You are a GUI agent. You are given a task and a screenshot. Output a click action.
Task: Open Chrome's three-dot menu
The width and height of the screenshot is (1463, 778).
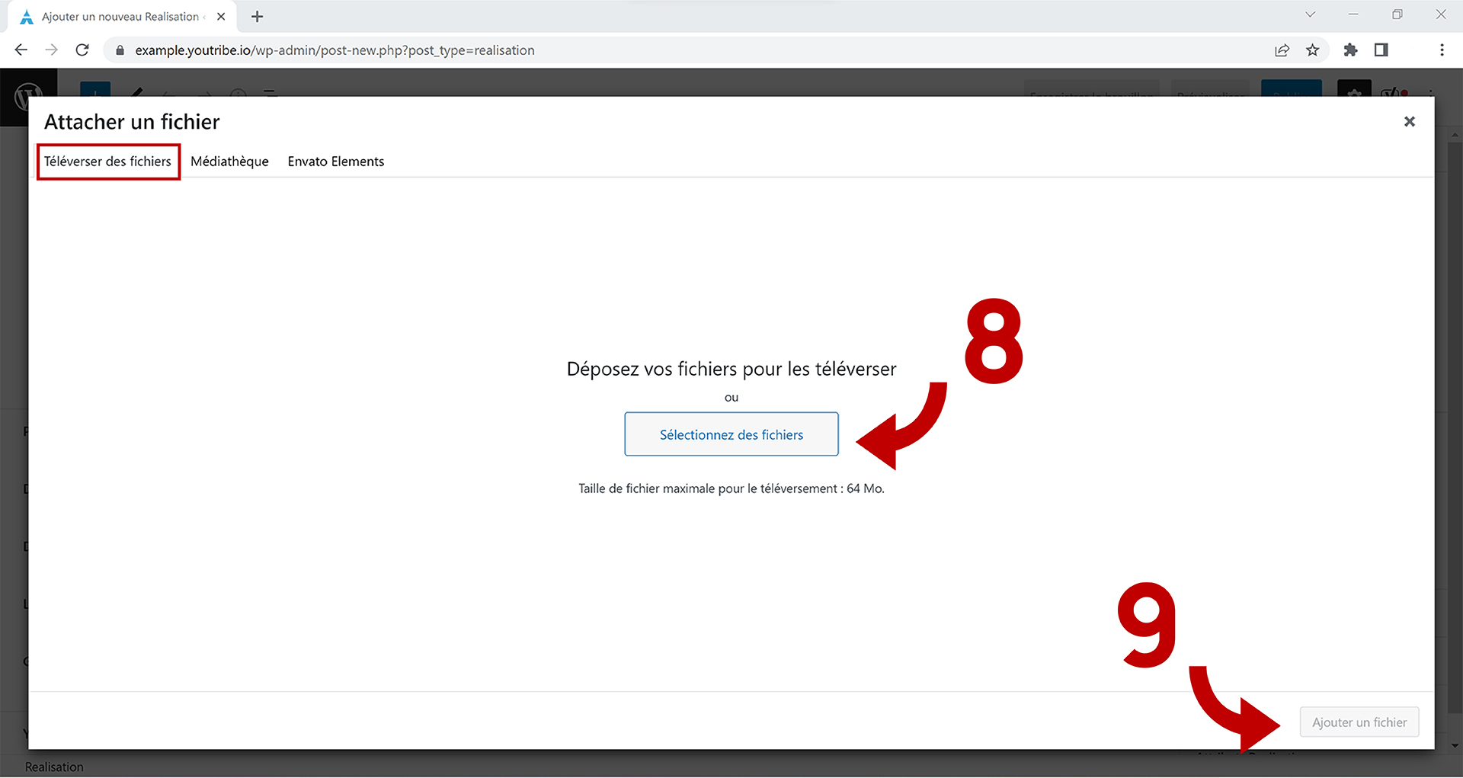[x=1441, y=50]
